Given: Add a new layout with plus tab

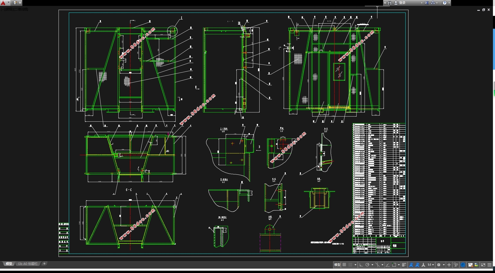Looking at the screenshot, I should pos(44,264).
